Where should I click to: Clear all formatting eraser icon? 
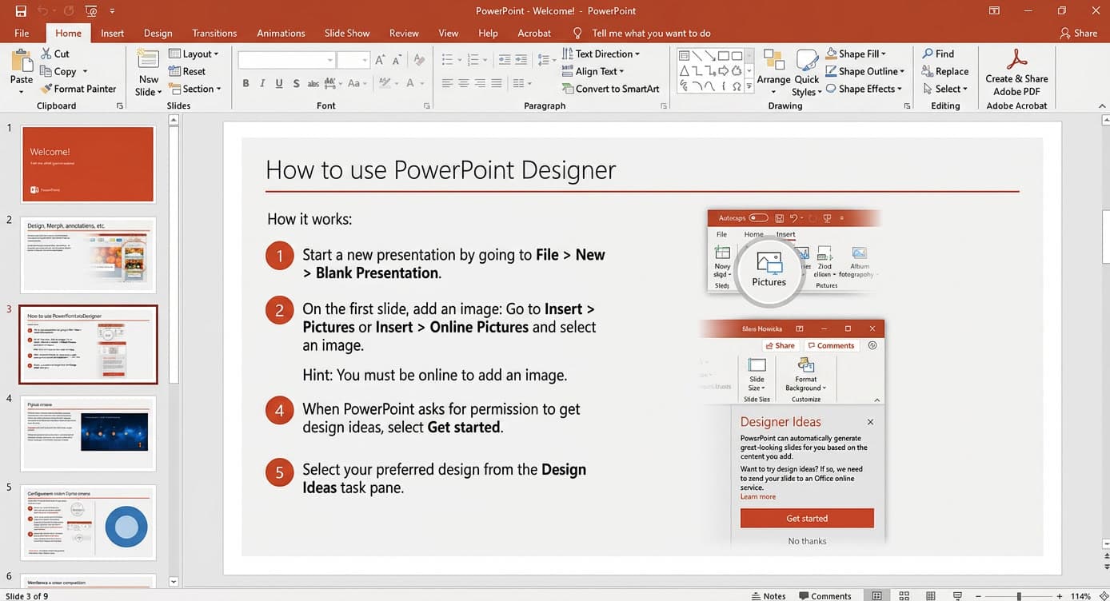pyautogui.click(x=419, y=60)
